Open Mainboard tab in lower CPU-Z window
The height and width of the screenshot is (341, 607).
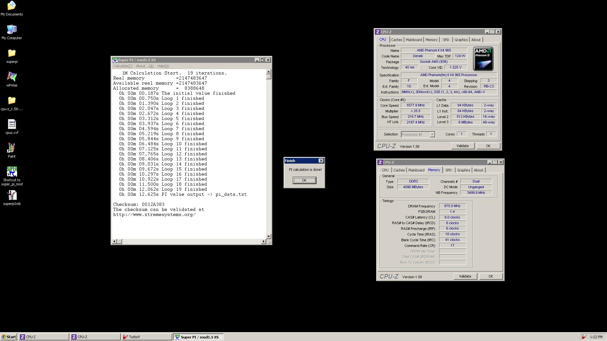point(416,170)
